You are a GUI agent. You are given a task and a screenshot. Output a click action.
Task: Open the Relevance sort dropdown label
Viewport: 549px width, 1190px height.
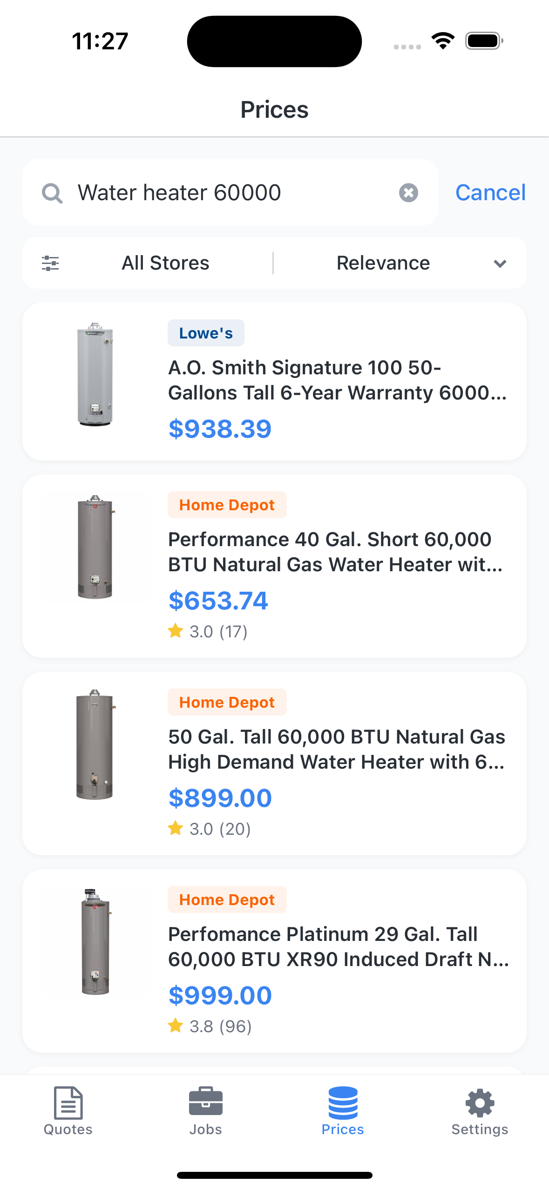click(x=383, y=263)
